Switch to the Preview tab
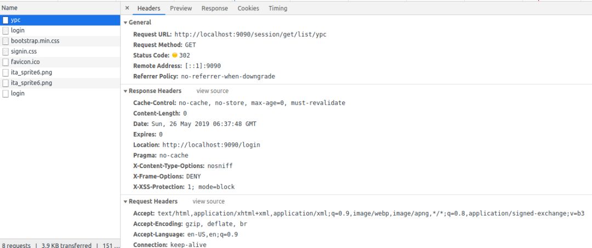The width and height of the screenshot is (592, 248). coord(181,8)
